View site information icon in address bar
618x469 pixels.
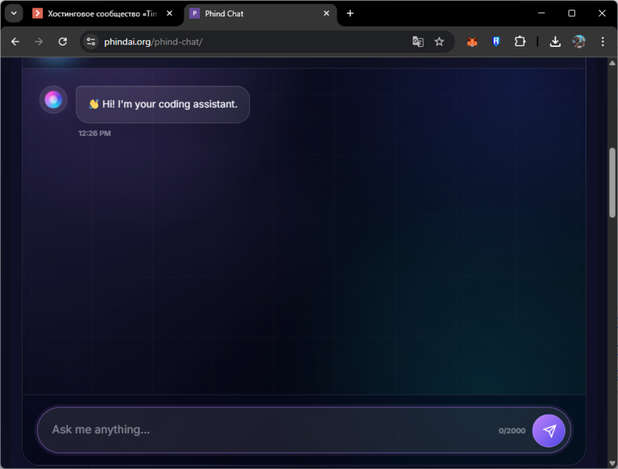[91, 42]
